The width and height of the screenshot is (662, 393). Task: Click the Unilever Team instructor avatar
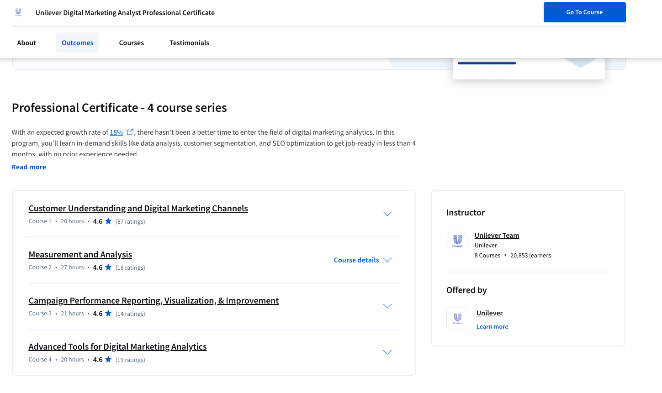pyautogui.click(x=457, y=241)
